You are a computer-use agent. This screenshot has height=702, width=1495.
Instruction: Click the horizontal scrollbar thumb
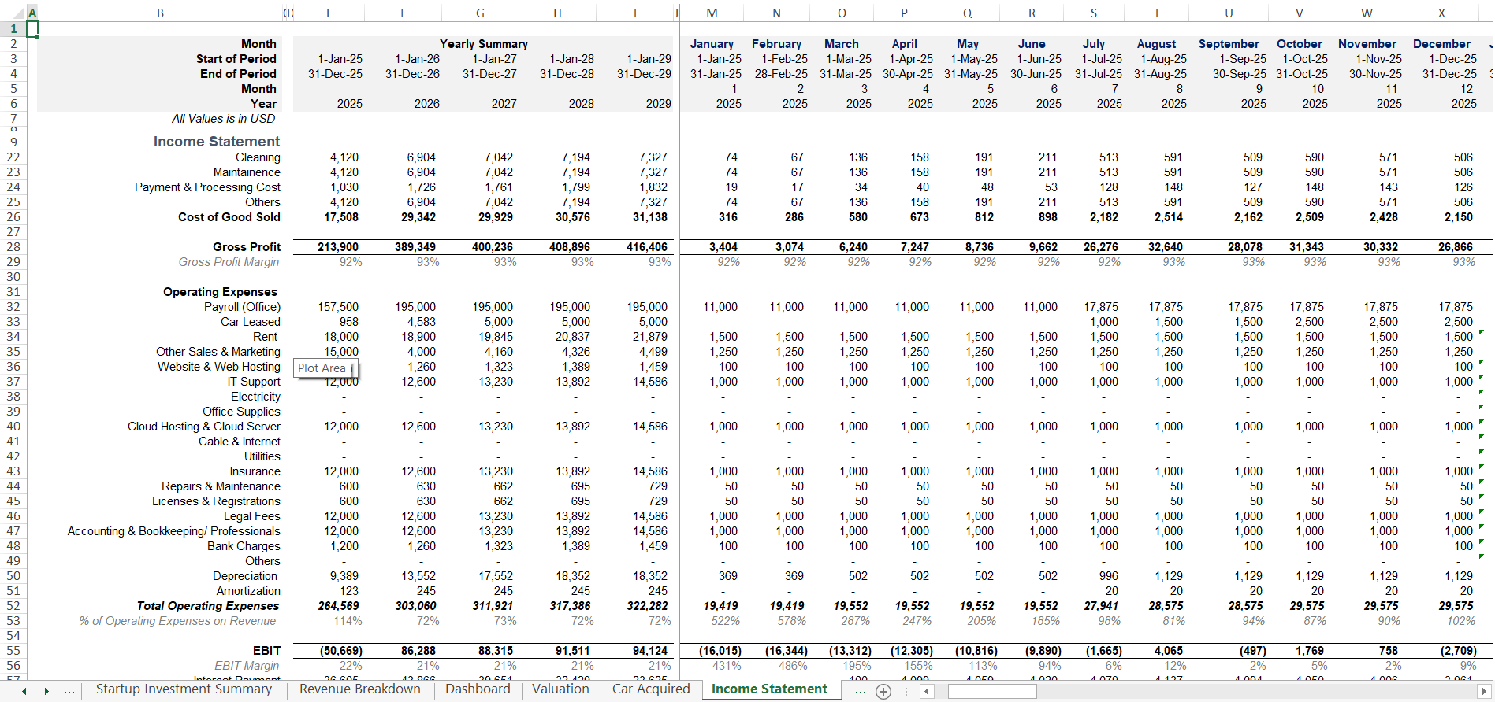[x=992, y=692]
